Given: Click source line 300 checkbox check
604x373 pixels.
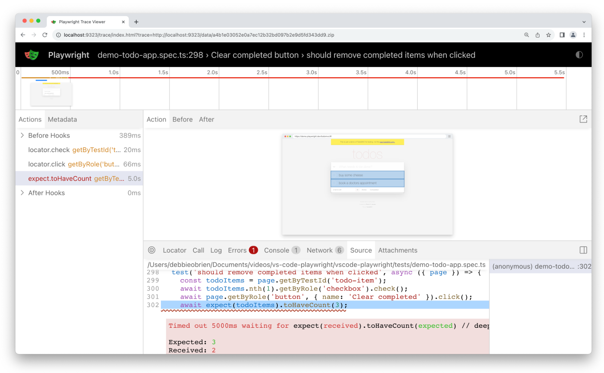Looking at the screenshot, I should click(325, 289).
